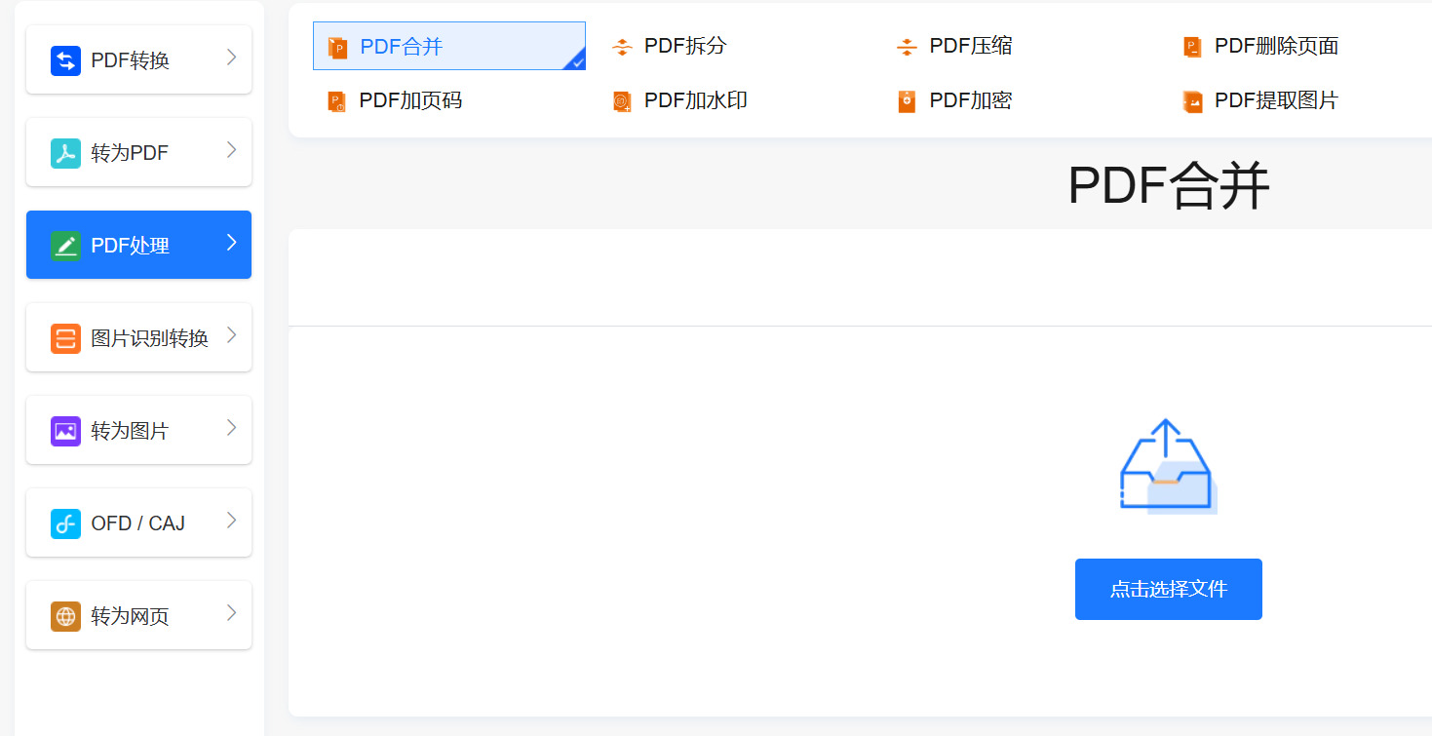Click the PDF转换 swap arrows icon
Image resolution: width=1432 pixels, height=736 pixels.
[x=65, y=60]
